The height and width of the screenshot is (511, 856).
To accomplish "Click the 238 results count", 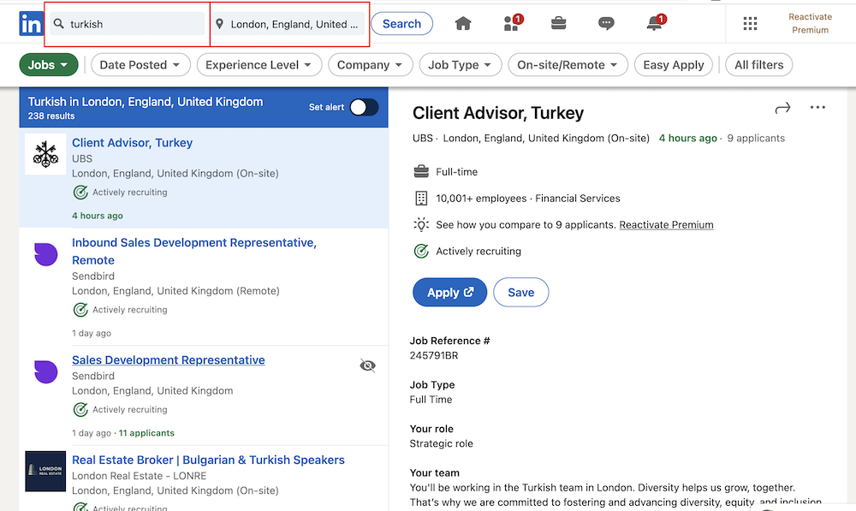I will 51,116.
